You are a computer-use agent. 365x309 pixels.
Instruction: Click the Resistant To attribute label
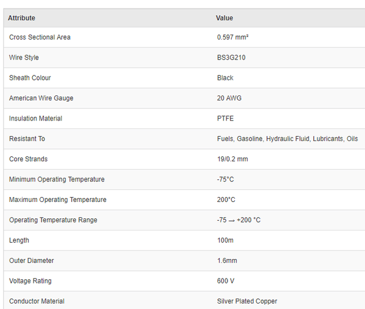tap(27, 139)
